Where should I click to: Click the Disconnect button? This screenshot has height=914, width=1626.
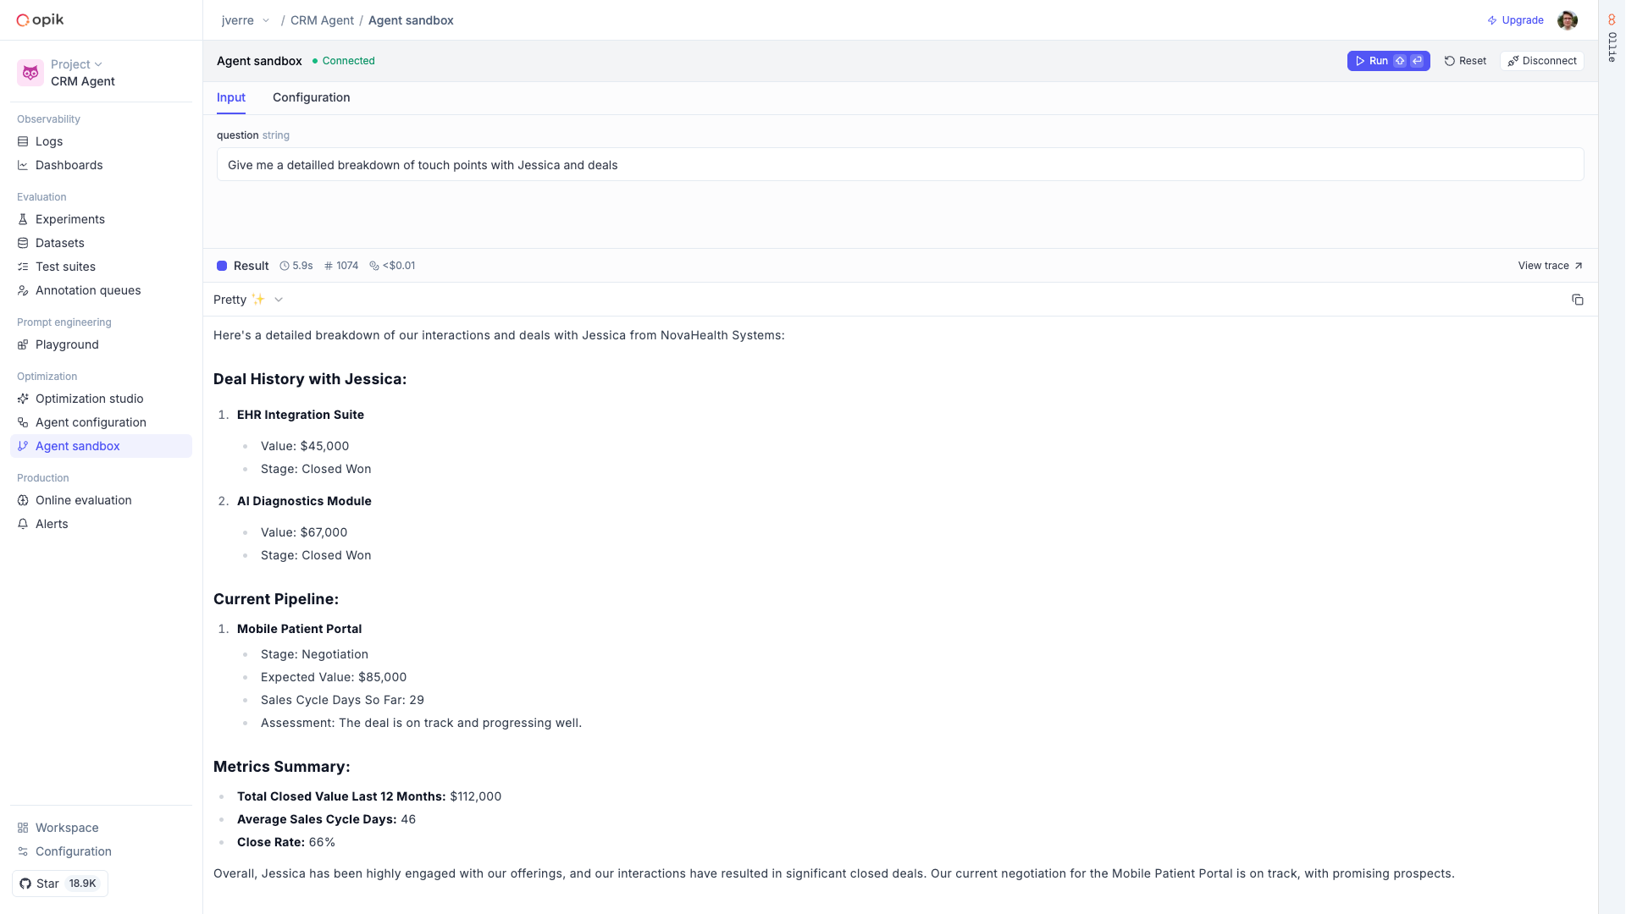pyautogui.click(x=1541, y=61)
